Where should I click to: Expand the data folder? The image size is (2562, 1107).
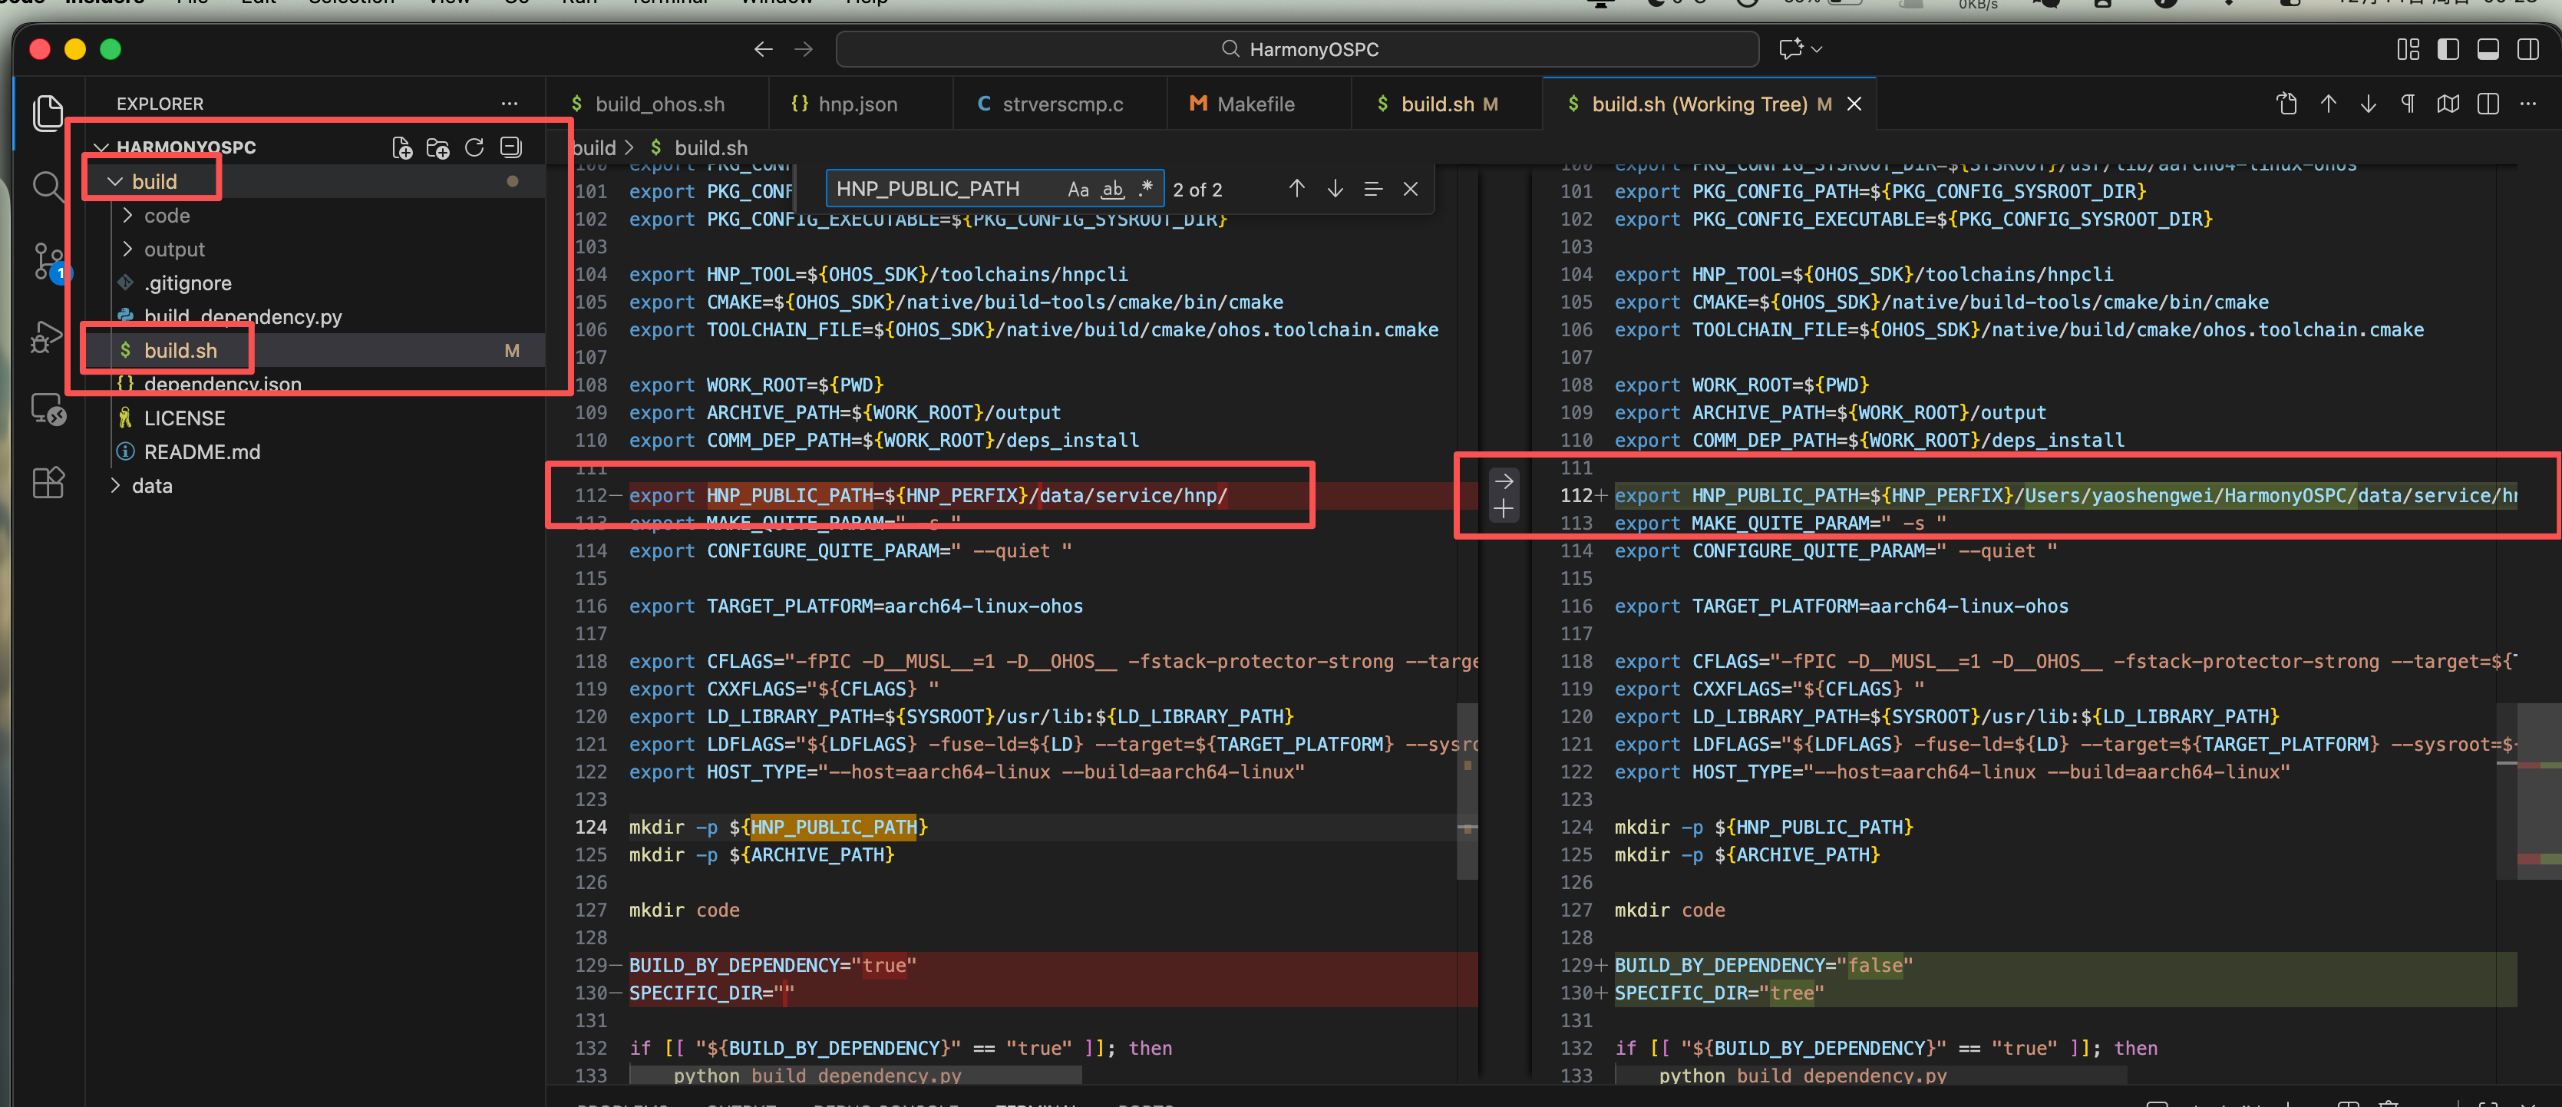click(x=151, y=485)
